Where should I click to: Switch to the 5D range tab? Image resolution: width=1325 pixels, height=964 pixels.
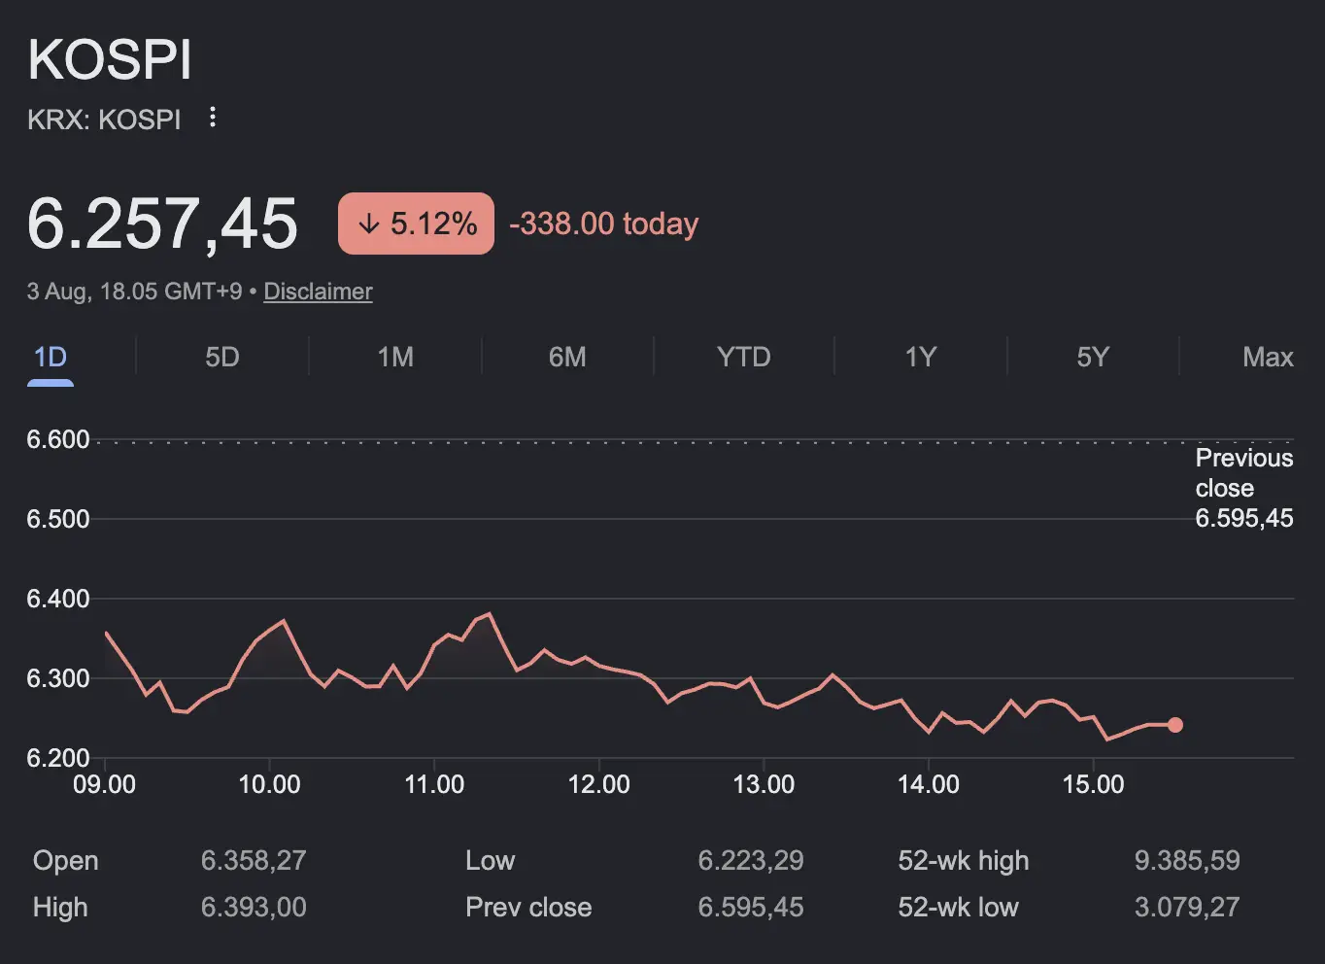pos(222,358)
